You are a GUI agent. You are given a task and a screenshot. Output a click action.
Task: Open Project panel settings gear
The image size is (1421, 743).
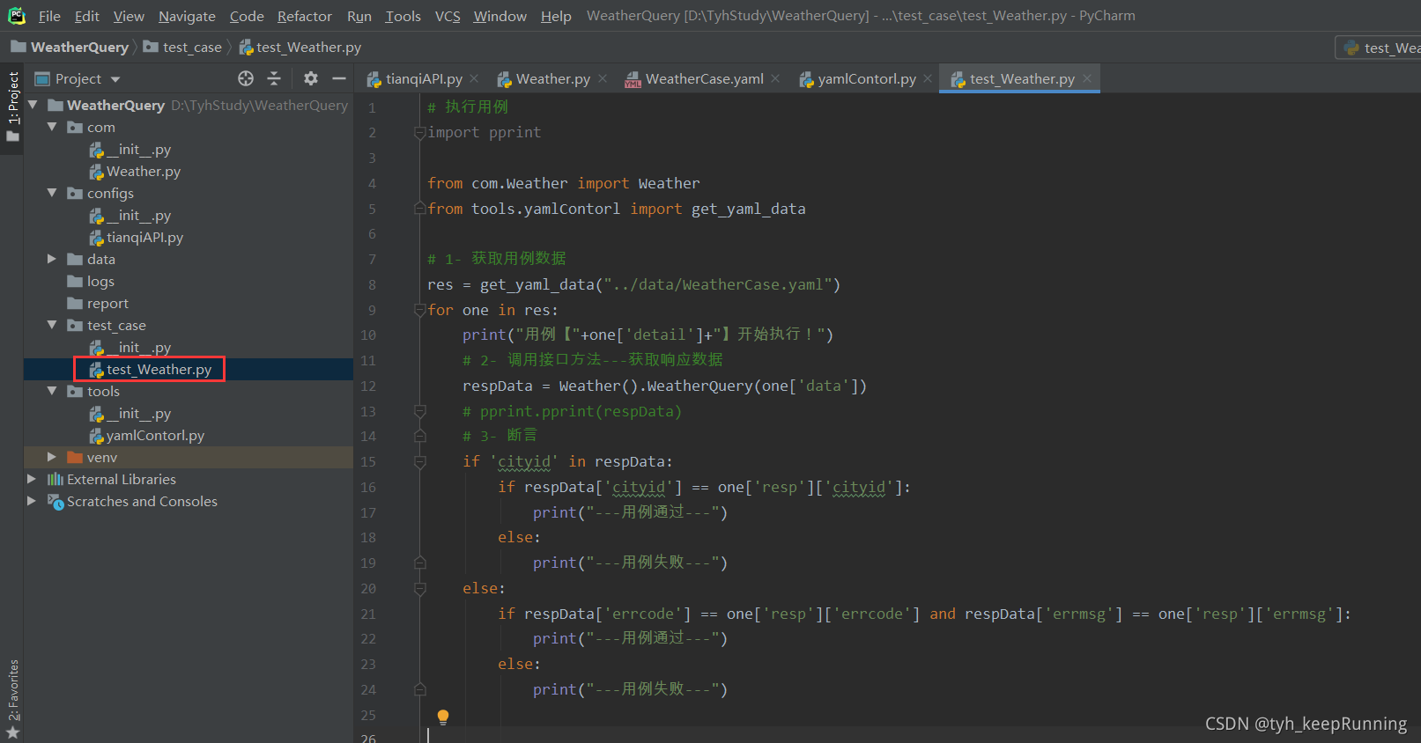coord(311,78)
